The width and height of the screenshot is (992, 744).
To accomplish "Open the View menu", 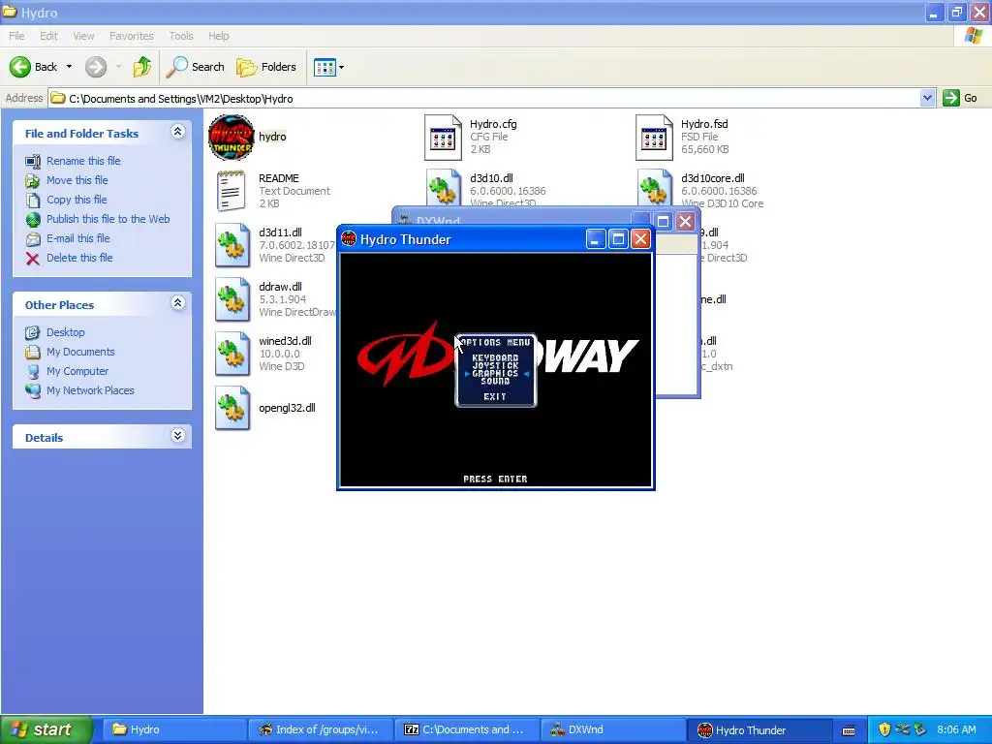I will point(83,36).
